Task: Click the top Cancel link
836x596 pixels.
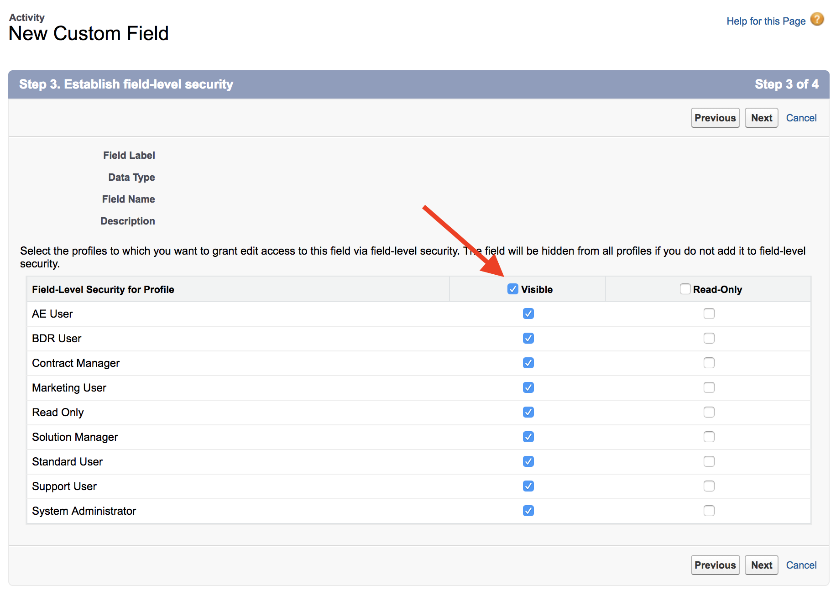Action: point(801,118)
